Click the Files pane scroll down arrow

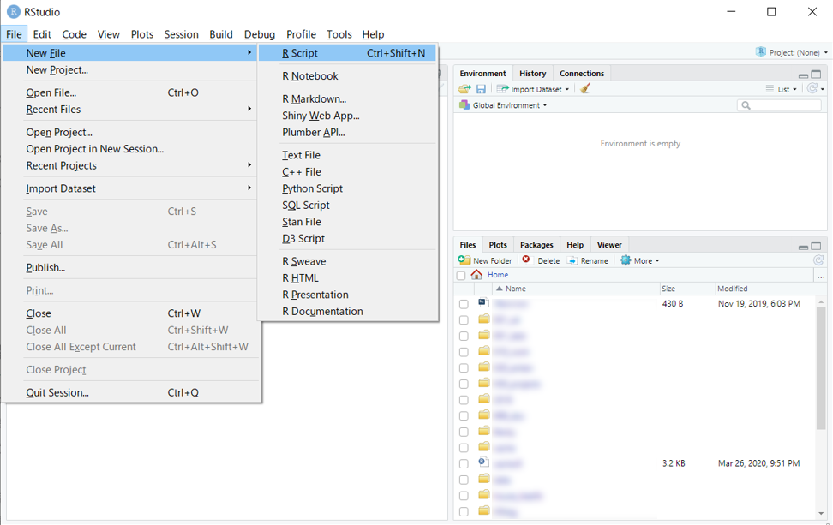click(x=821, y=514)
